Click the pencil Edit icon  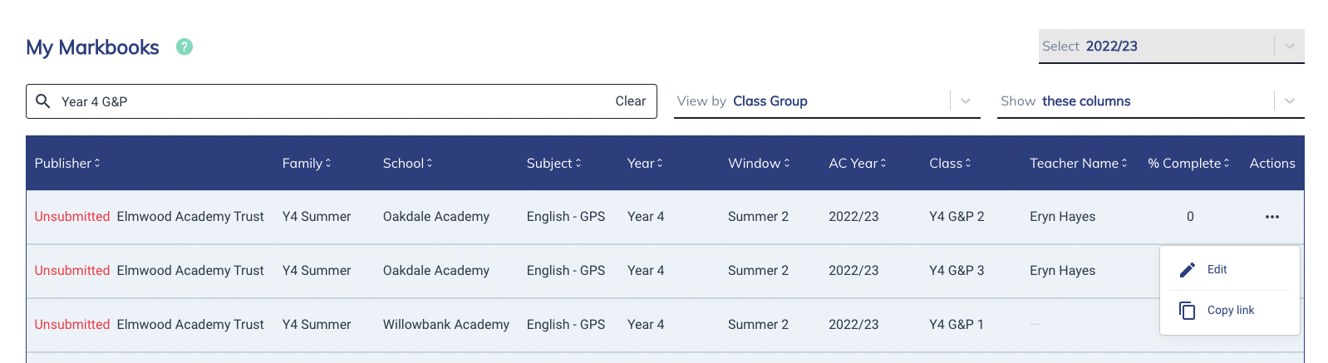click(1188, 270)
